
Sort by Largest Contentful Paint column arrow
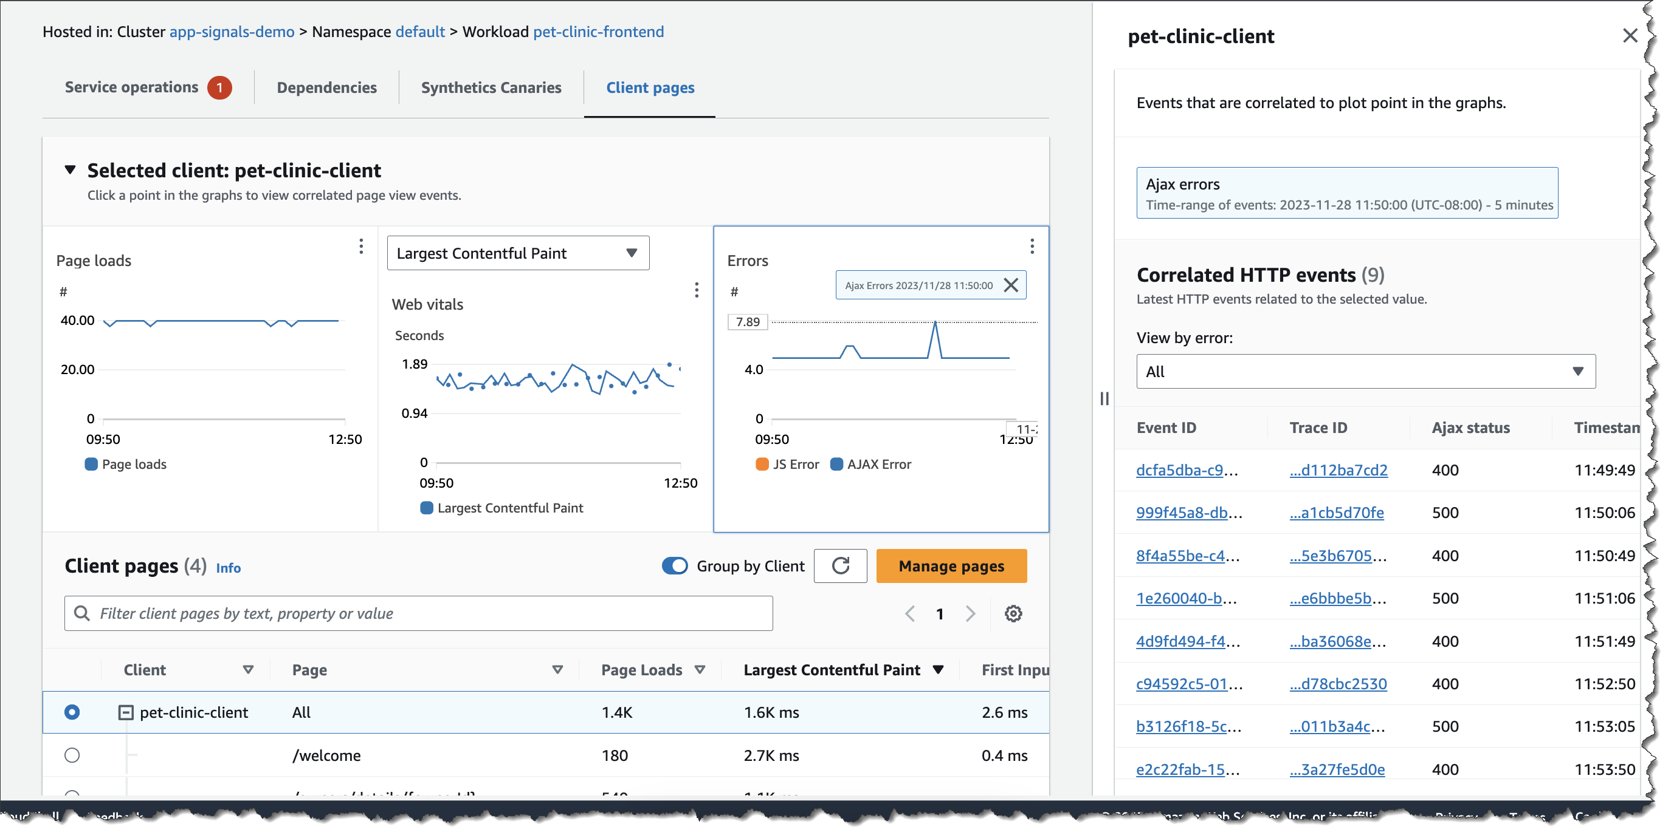click(x=938, y=670)
